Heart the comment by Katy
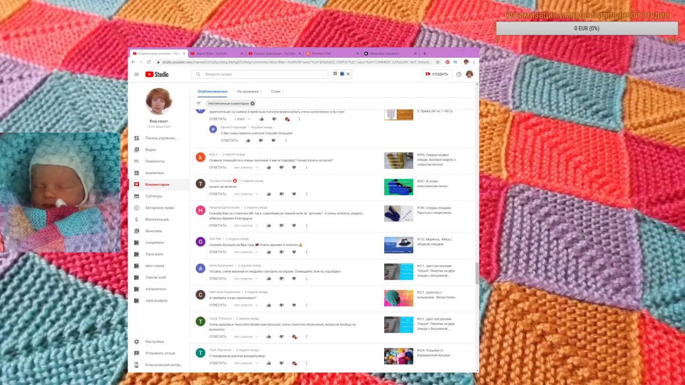The height and width of the screenshot is (385, 685). 294,167
